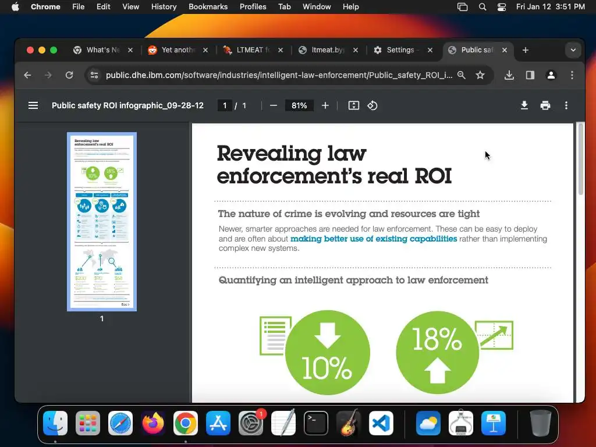
Task: Close the What's New tab
Action: click(x=130, y=50)
